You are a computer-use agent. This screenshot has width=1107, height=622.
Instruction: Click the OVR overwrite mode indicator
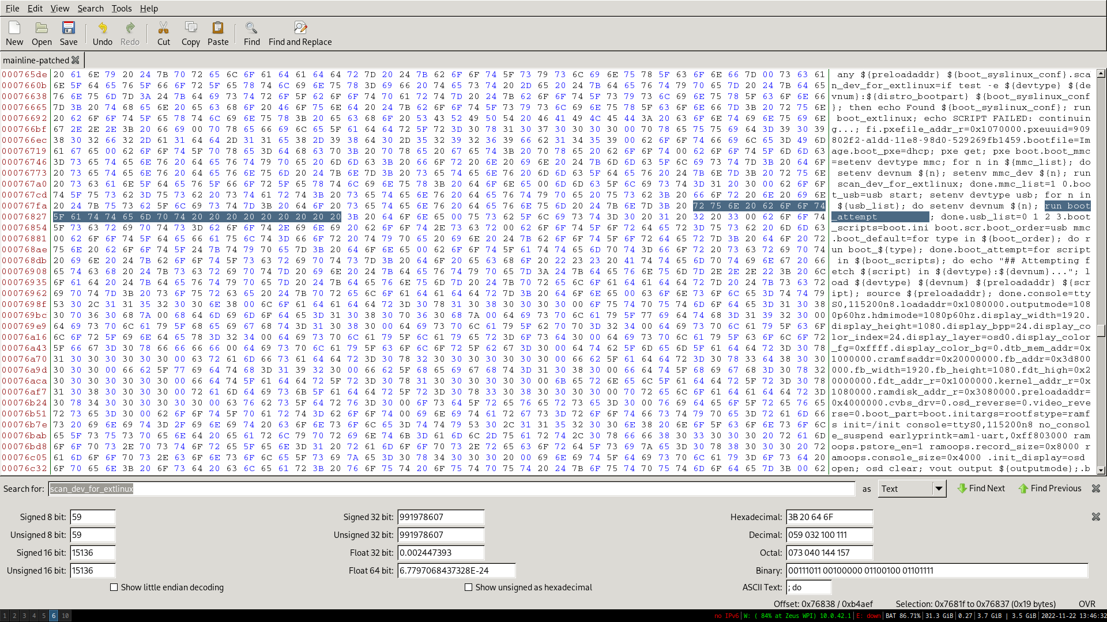1087,604
